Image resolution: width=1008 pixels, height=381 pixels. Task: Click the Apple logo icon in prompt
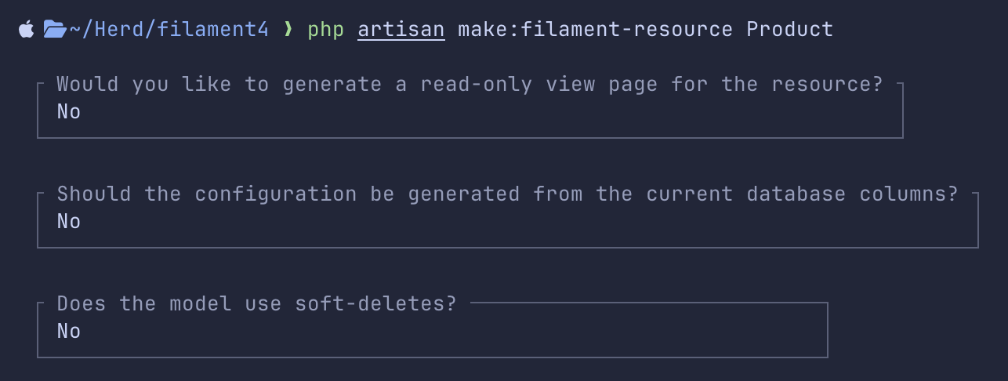coord(27,30)
